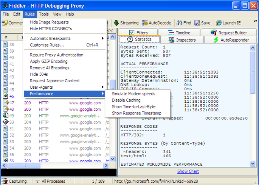
Task: Click the image icon for session 41
Action: [x=6, y=64]
